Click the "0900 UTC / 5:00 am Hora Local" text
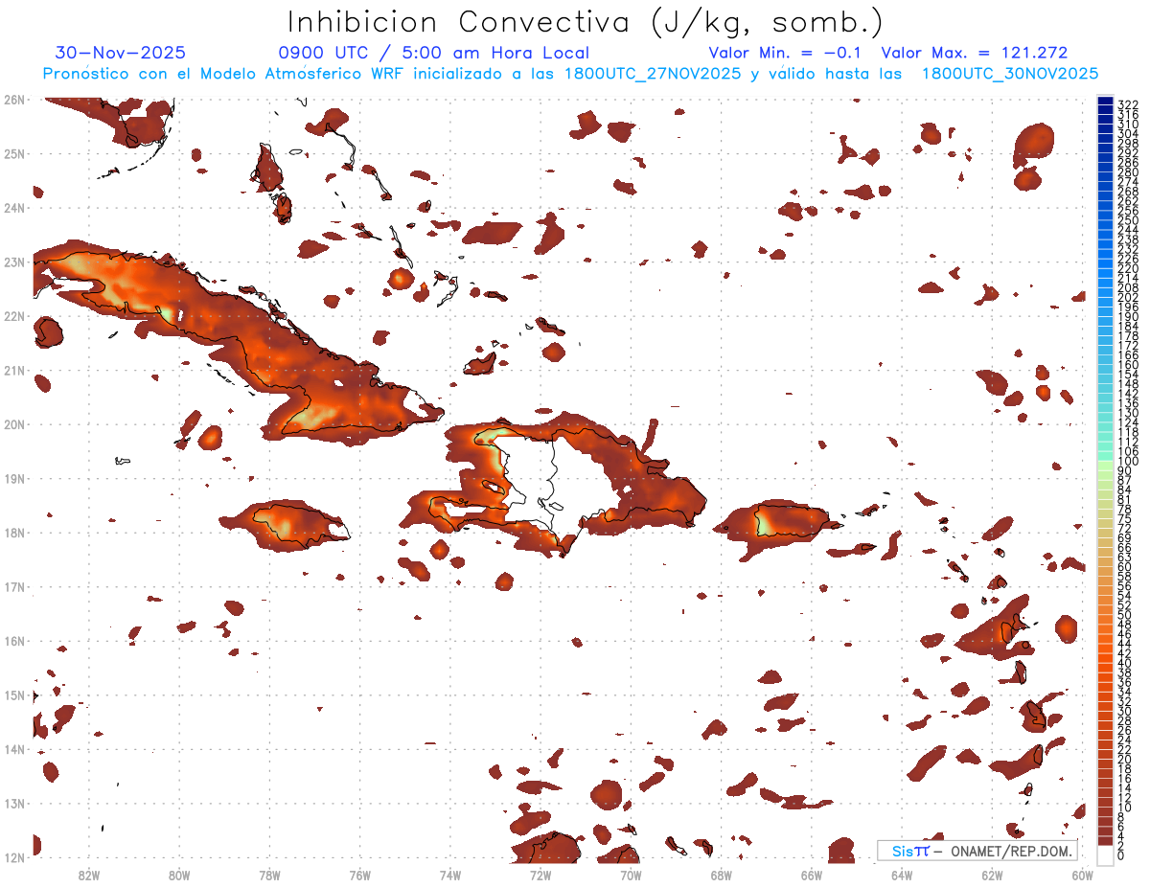The height and width of the screenshot is (888, 1150). [x=433, y=53]
